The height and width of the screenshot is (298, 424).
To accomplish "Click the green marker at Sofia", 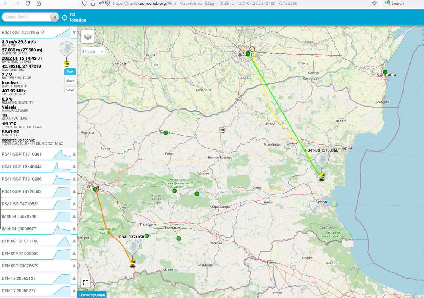I will (95, 189).
